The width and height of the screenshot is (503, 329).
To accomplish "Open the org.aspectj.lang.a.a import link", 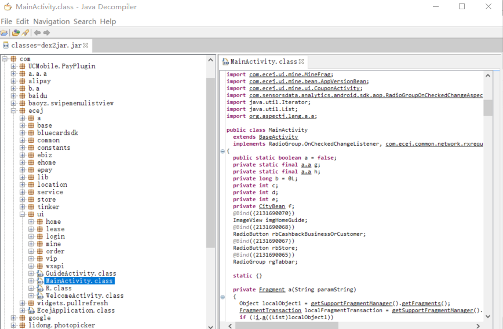I will [x=282, y=116].
